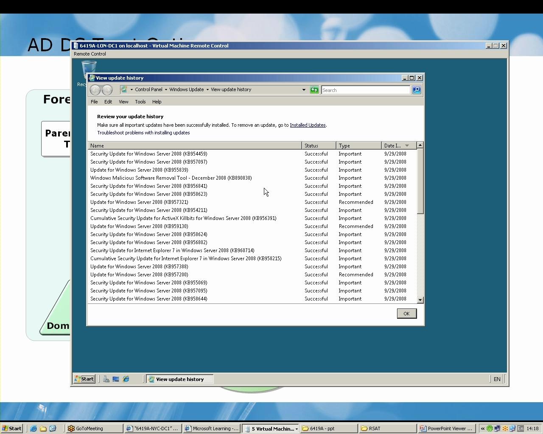Click the Windows Update breadcrumb
This screenshot has width=543, height=434.
click(187, 89)
